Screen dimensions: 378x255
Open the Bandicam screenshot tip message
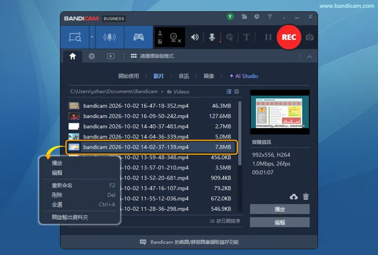(195, 242)
